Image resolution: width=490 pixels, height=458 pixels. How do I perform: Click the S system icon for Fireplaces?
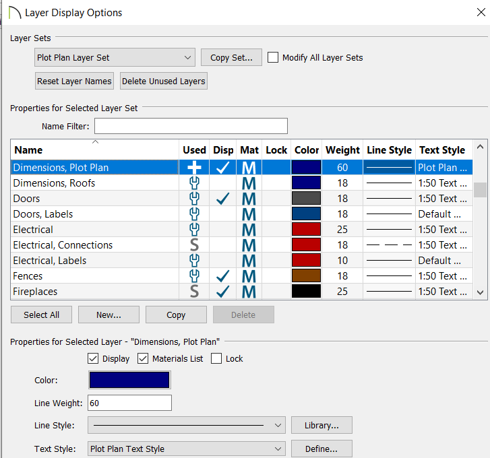pos(194,292)
